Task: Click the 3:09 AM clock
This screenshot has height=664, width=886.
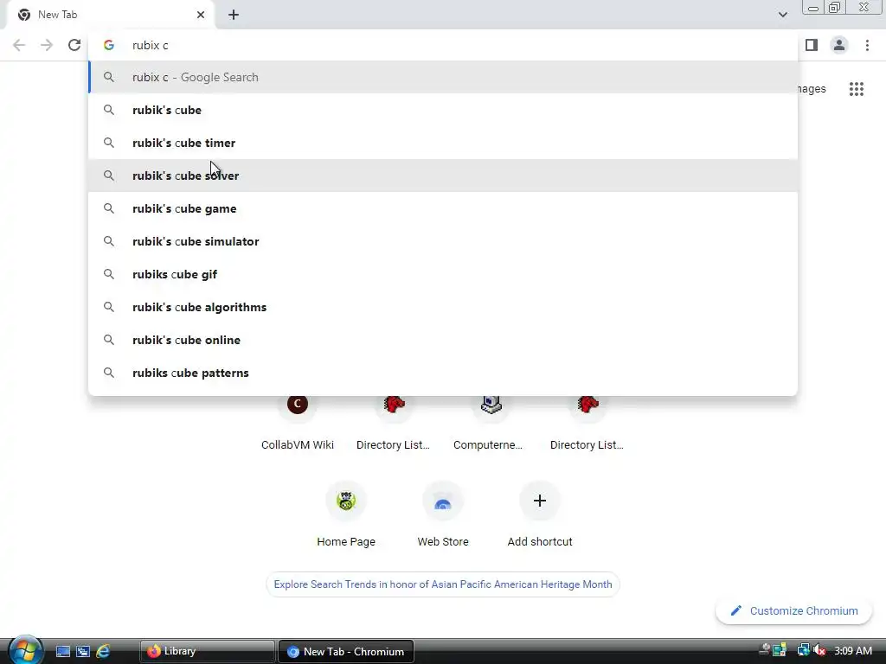Action: tap(853, 651)
